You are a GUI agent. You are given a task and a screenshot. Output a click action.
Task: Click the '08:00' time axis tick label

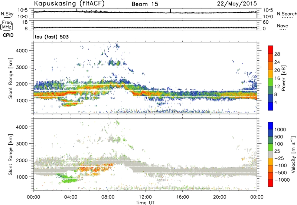click(108, 197)
